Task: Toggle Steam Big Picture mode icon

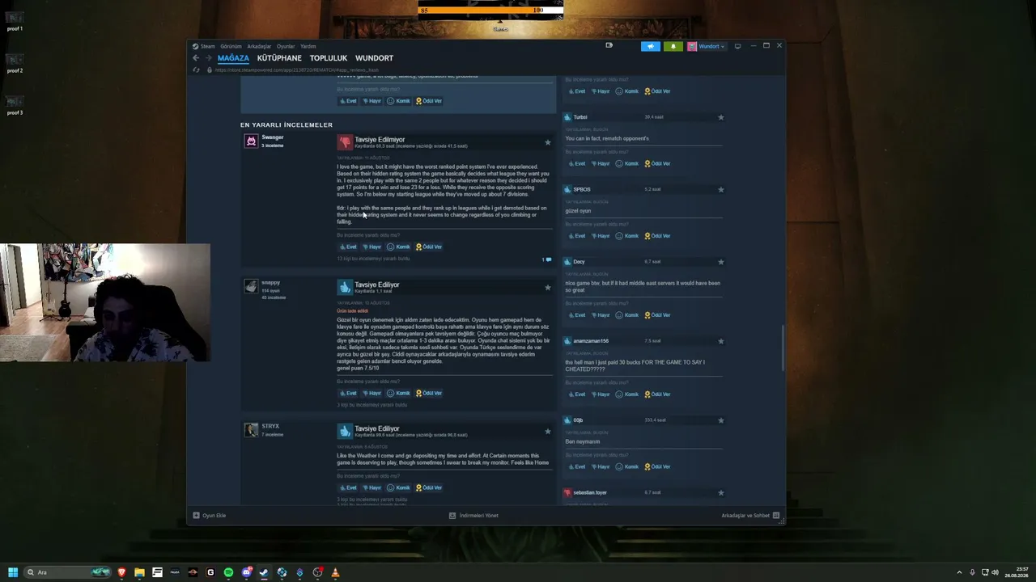Action: tap(737, 46)
